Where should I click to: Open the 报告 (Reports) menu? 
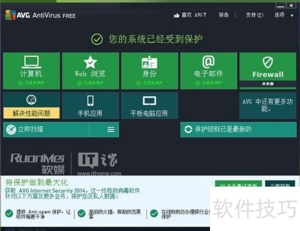coord(224,15)
